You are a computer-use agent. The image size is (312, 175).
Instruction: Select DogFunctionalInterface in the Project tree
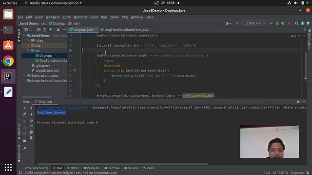pos(51,60)
